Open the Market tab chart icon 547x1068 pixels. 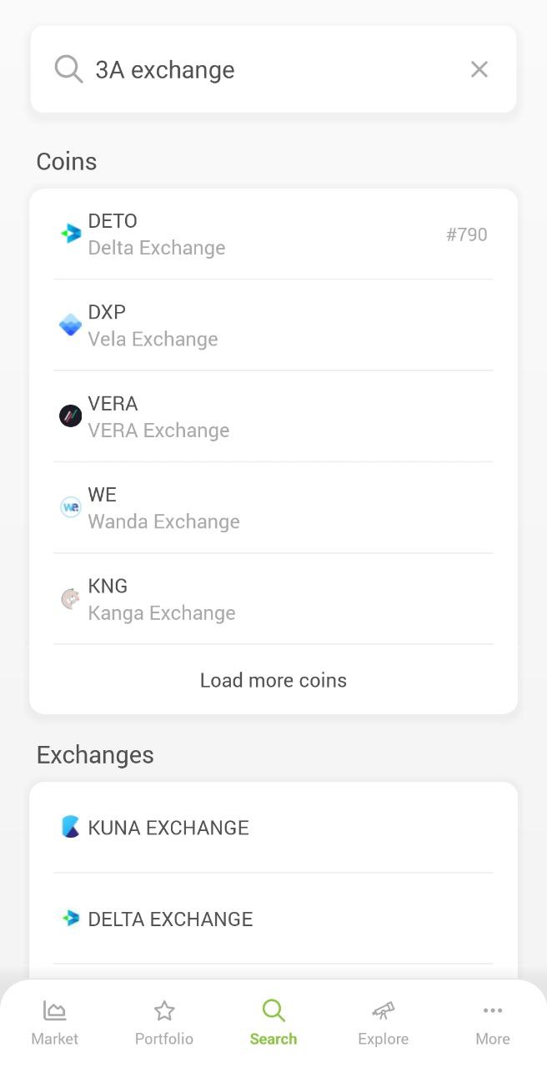click(54, 1011)
